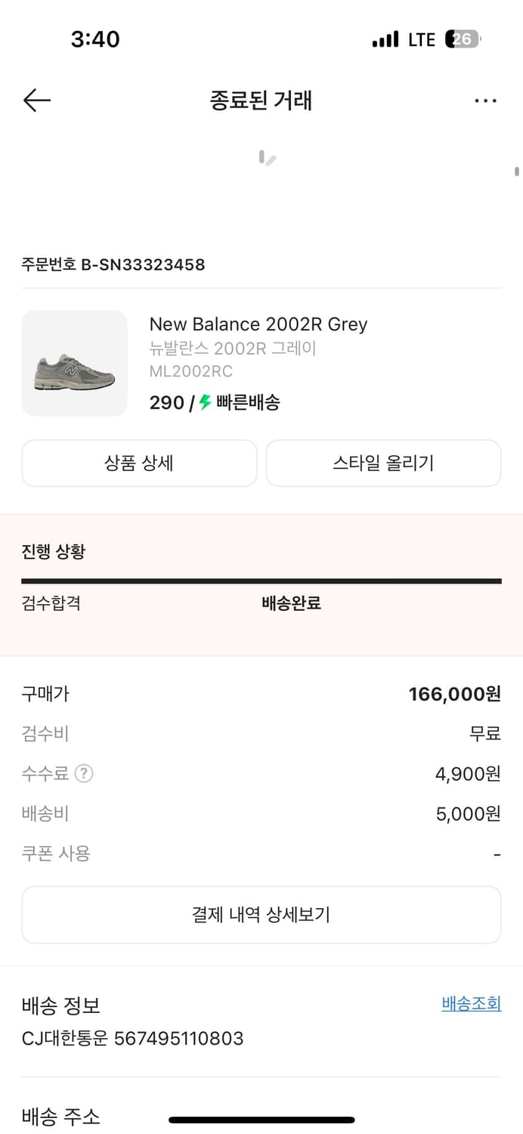Tap the green lightning fast-delivery icon
523x1134 pixels.
coord(205,402)
